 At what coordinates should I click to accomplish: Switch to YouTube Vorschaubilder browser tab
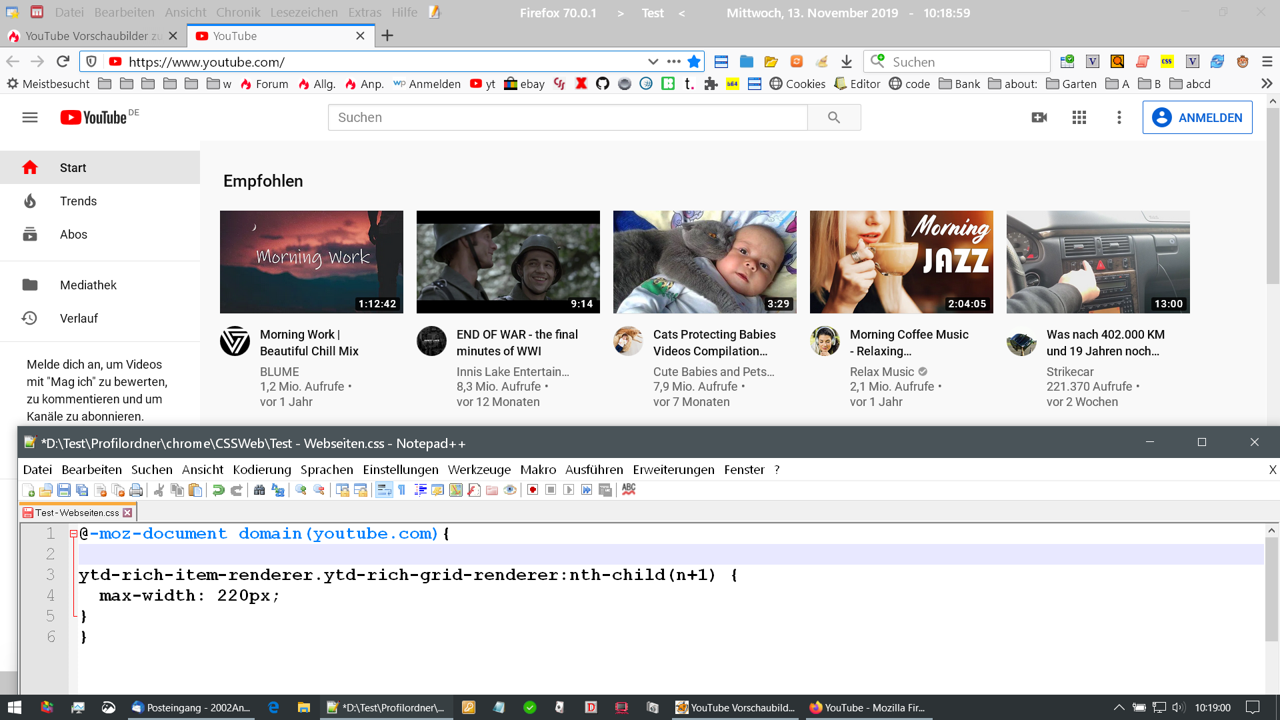click(93, 36)
